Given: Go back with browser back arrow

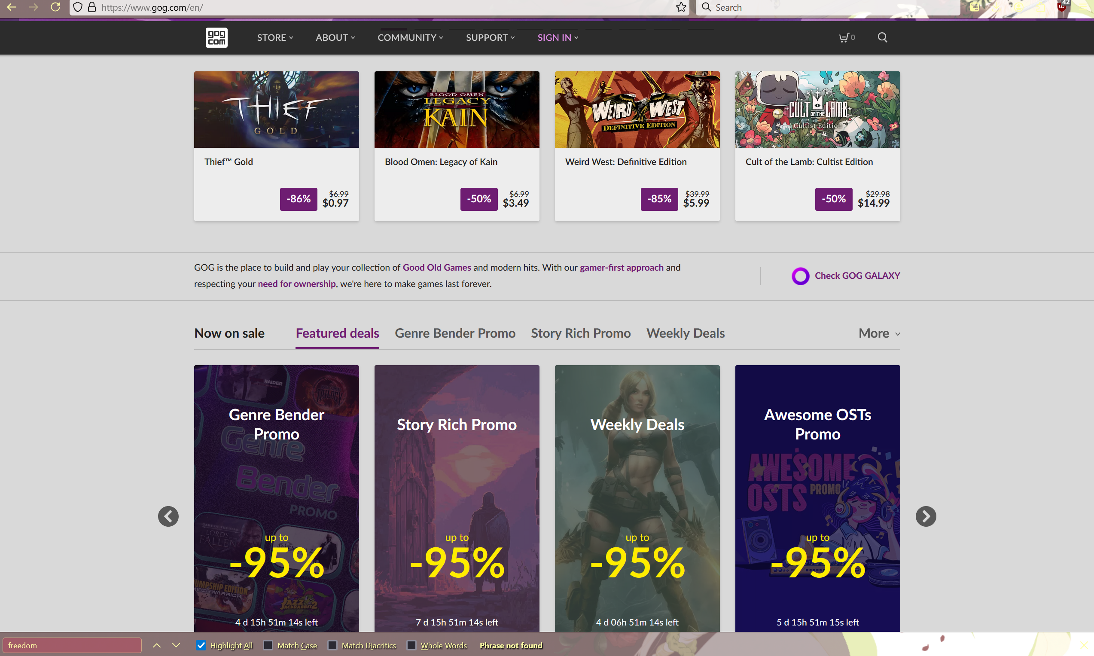Looking at the screenshot, I should 12,7.
